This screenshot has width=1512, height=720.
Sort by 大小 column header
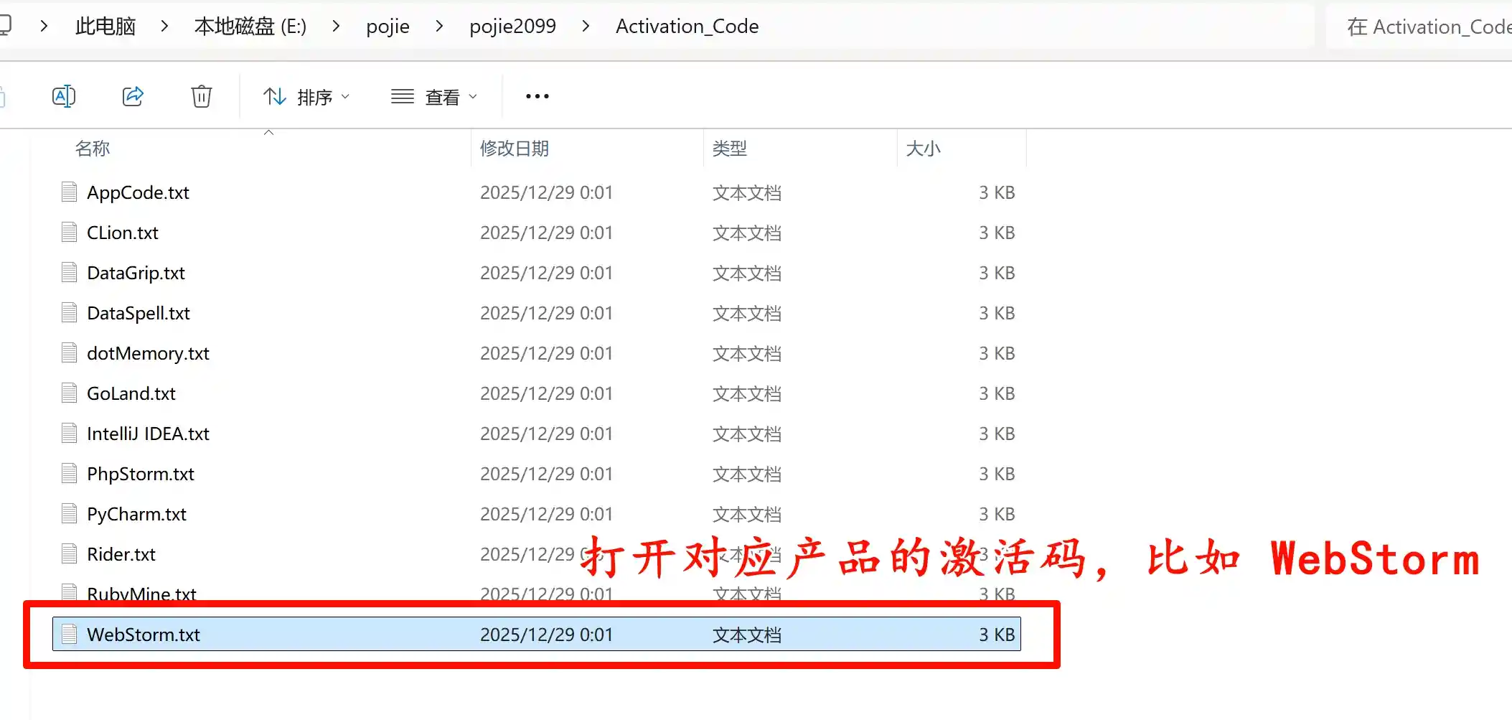(x=923, y=149)
